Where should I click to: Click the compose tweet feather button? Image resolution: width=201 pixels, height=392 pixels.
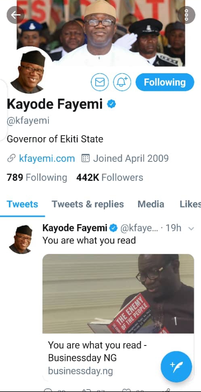pos(176,367)
